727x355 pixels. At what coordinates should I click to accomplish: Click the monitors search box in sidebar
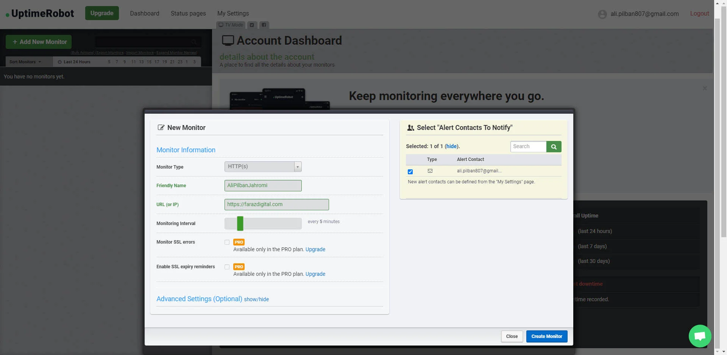coord(148,42)
